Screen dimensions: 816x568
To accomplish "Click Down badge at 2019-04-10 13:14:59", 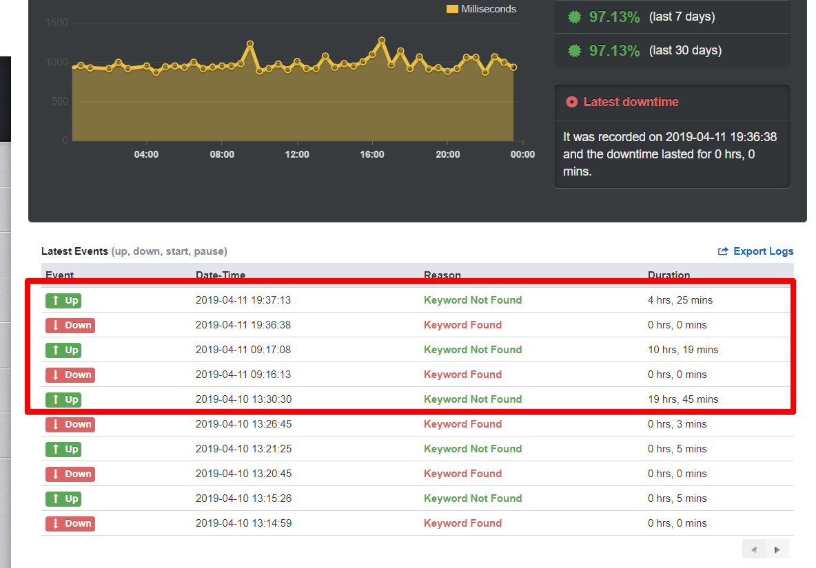I will coord(70,523).
